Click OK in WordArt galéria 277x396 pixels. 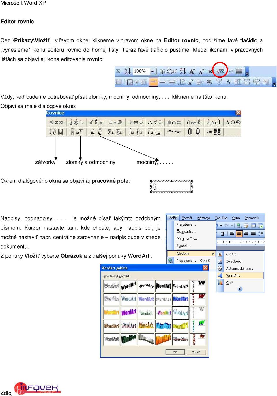click(x=175, y=352)
